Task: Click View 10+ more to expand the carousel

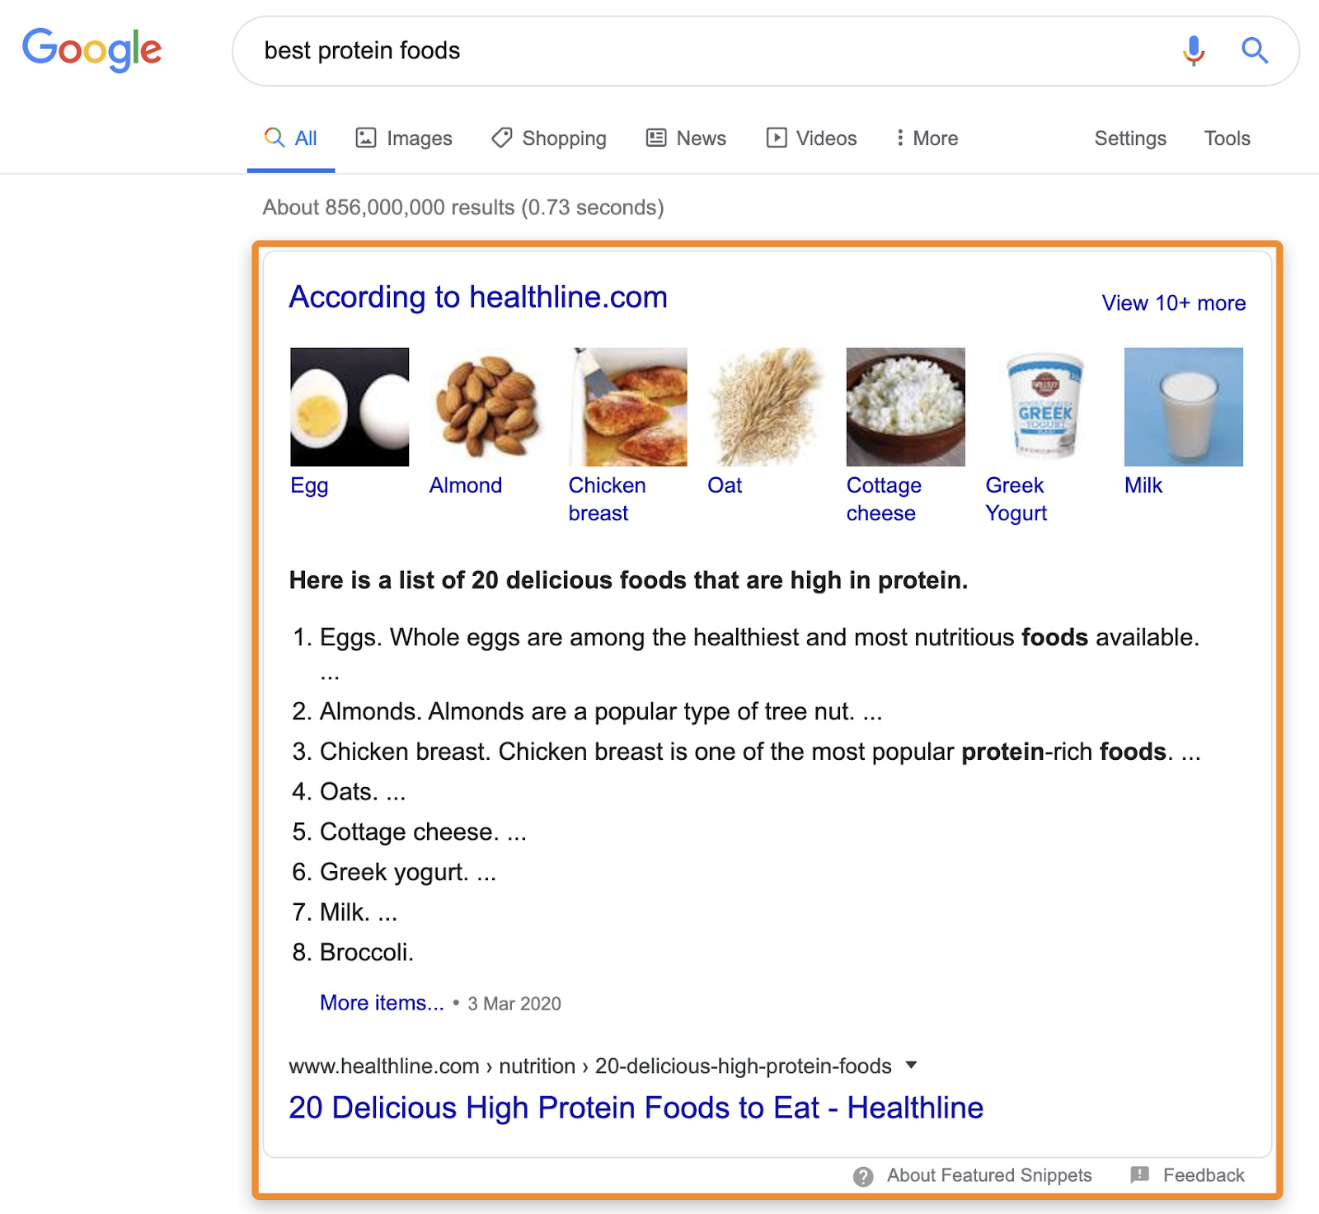Action: (1173, 302)
